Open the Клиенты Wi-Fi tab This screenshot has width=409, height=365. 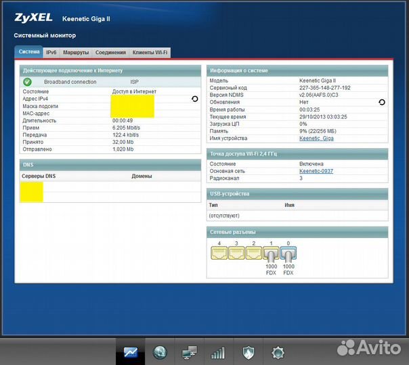[150, 52]
